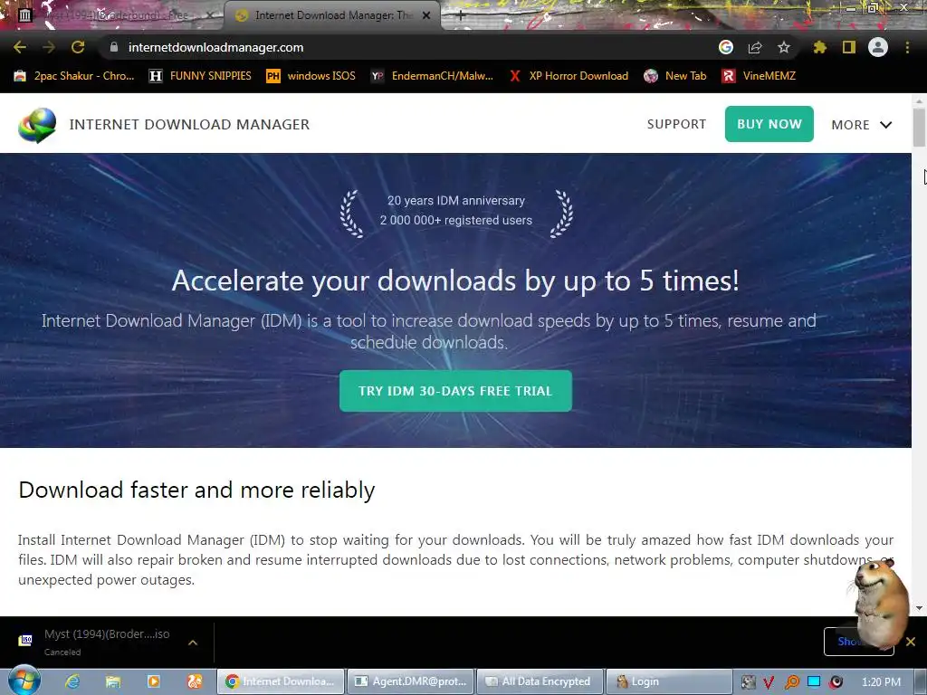Expand the Myst iso download options chevron
Image resolution: width=927 pixels, height=695 pixels.
193,643
